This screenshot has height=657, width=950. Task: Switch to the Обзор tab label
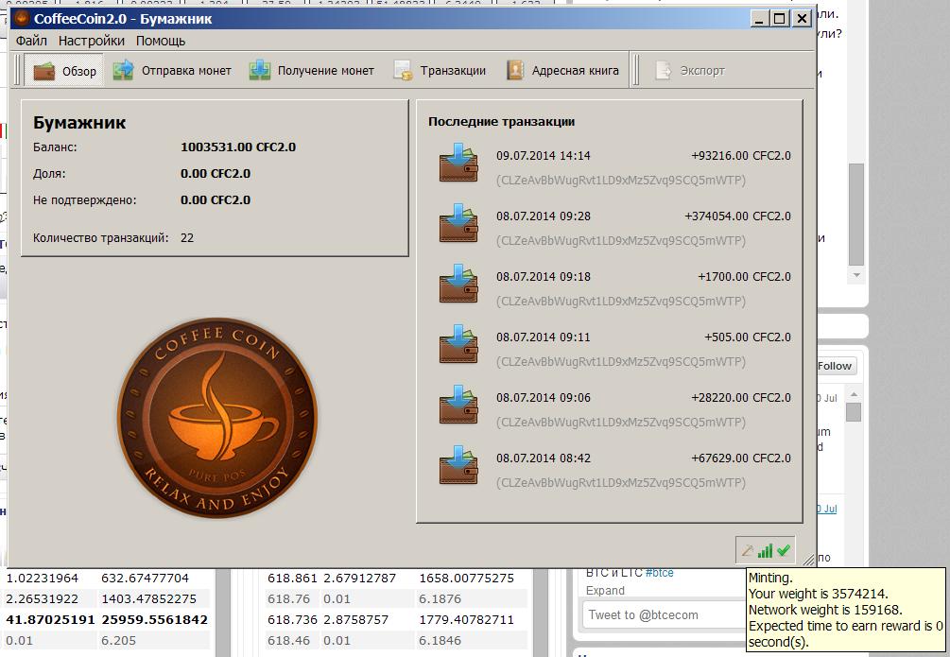(x=79, y=71)
